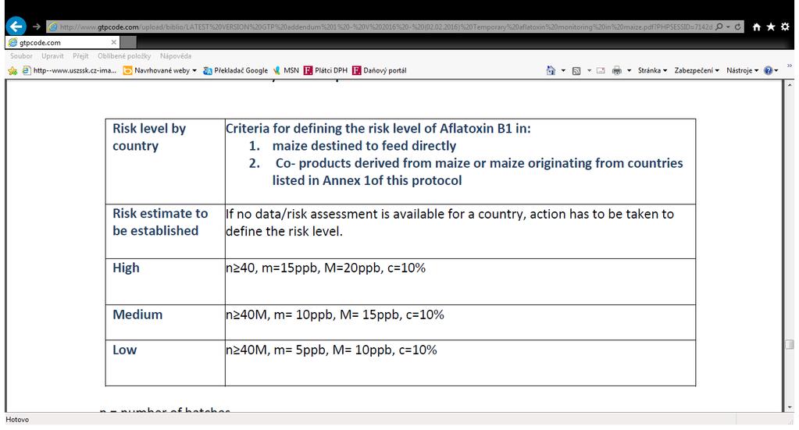The width and height of the screenshot is (799, 430).
Task: Click the Read mail envelope icon
Action: [x=601, y=71]
